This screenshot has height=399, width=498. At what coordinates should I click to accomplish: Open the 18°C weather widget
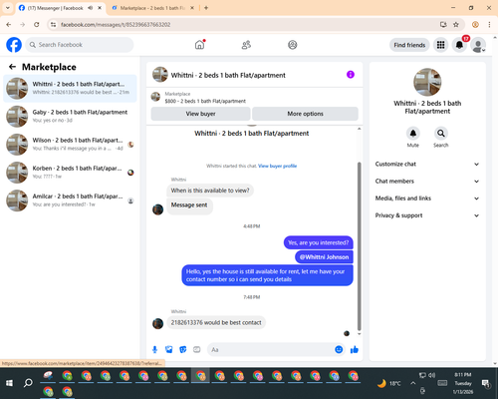pyautogui.click(x=388, y=383)
